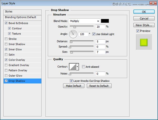Click the green style preview thumbnail

click(x=144, y=42)
